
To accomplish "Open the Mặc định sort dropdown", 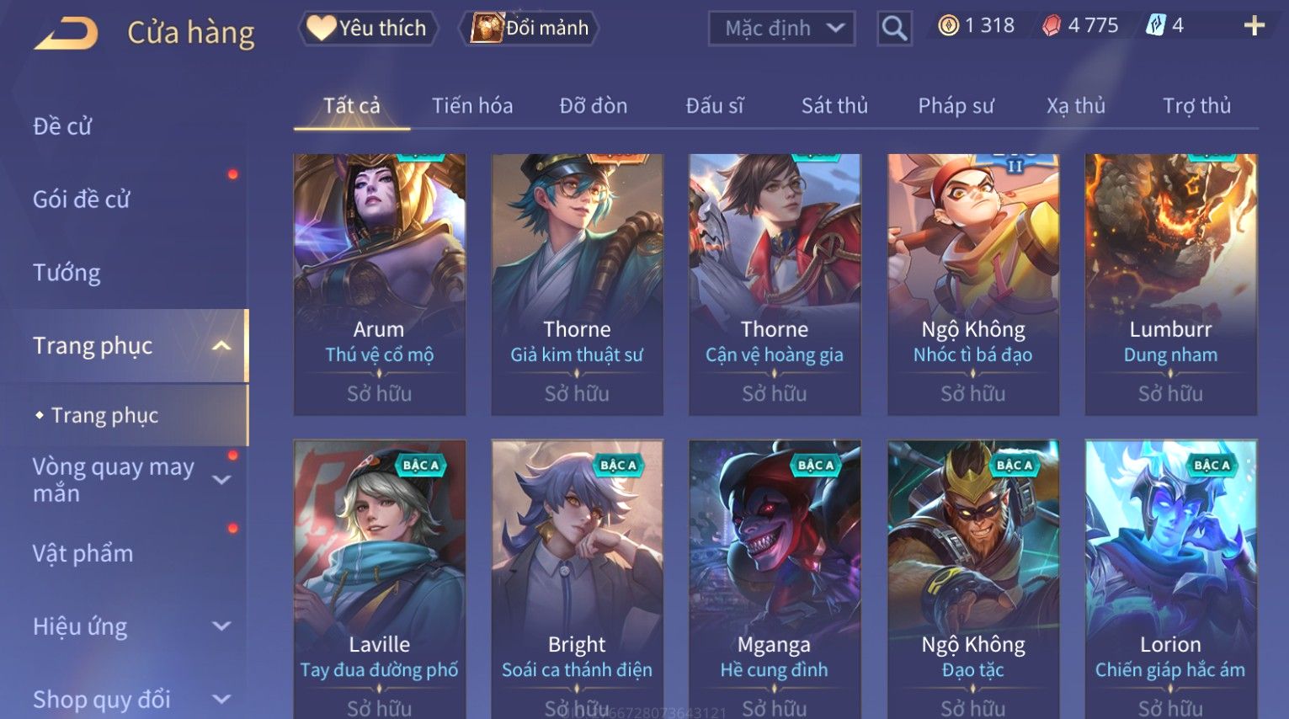I will [x=781, y=29].
